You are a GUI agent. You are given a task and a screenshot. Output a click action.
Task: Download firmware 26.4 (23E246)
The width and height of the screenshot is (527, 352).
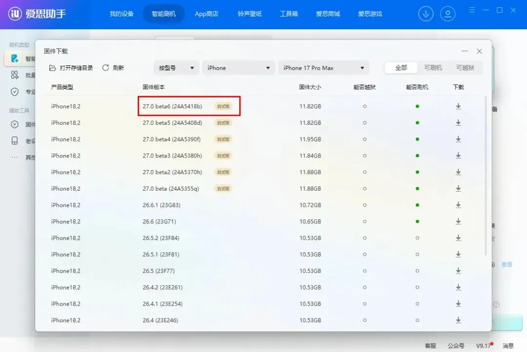click(x=458, y=320)
